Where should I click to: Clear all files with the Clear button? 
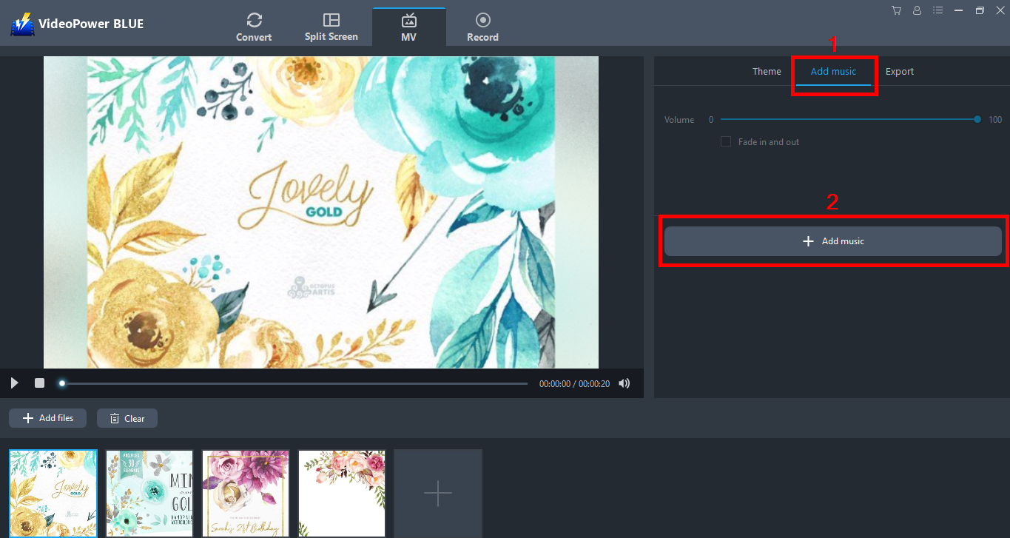pyautogui.click(x=127, y=418)
